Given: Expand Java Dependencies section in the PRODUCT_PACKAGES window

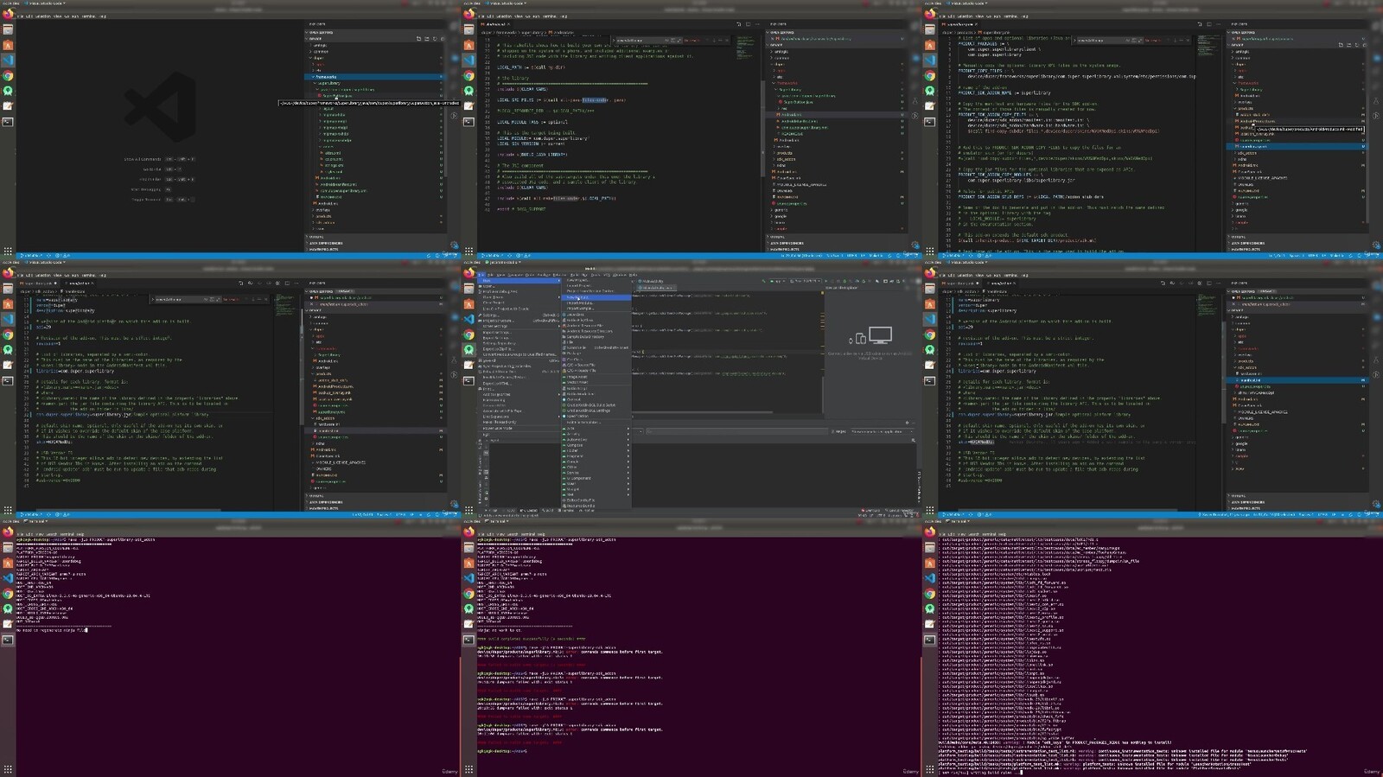Looking at the screenshot, I should point(1297,243).
